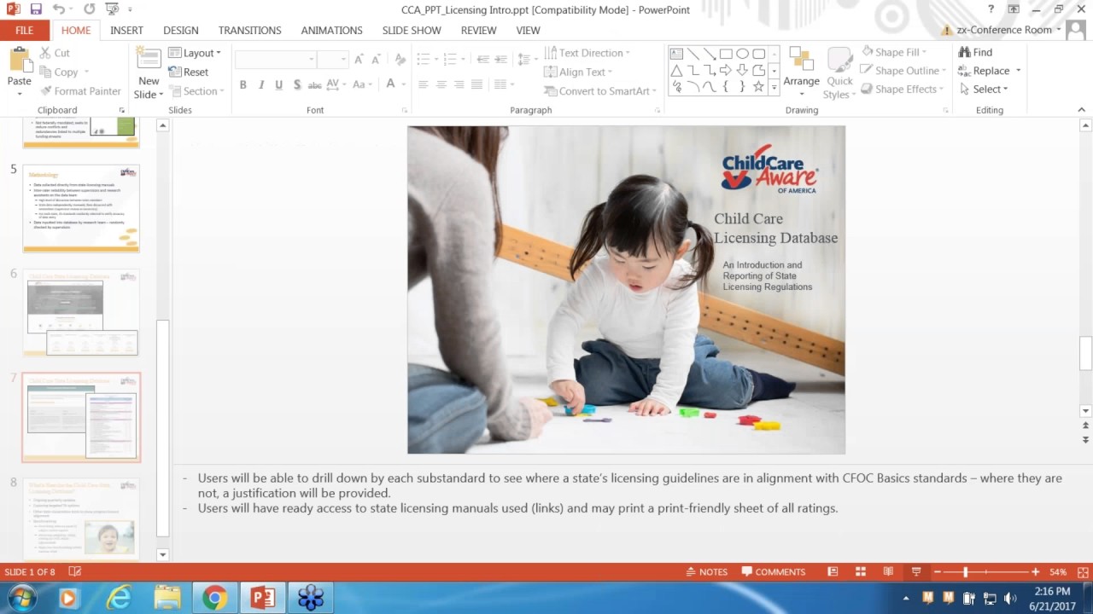Switch to Reading View icon
This screenshot has width=1093, height=614.
(888, 571)
